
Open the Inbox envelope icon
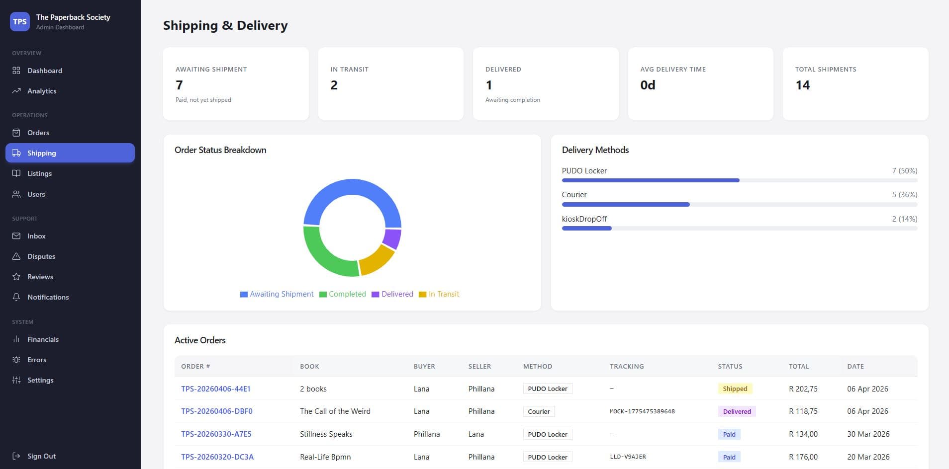15,235
